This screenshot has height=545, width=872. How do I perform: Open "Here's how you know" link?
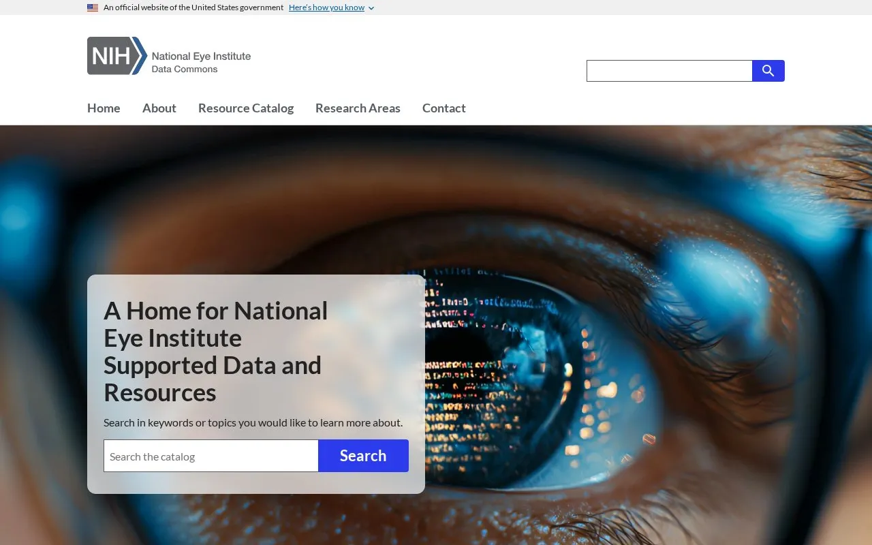326,7
